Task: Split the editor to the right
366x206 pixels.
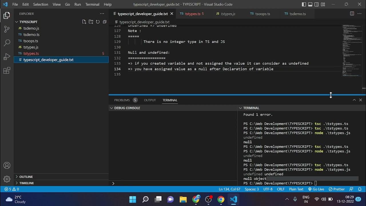Action: click(352, 13)
